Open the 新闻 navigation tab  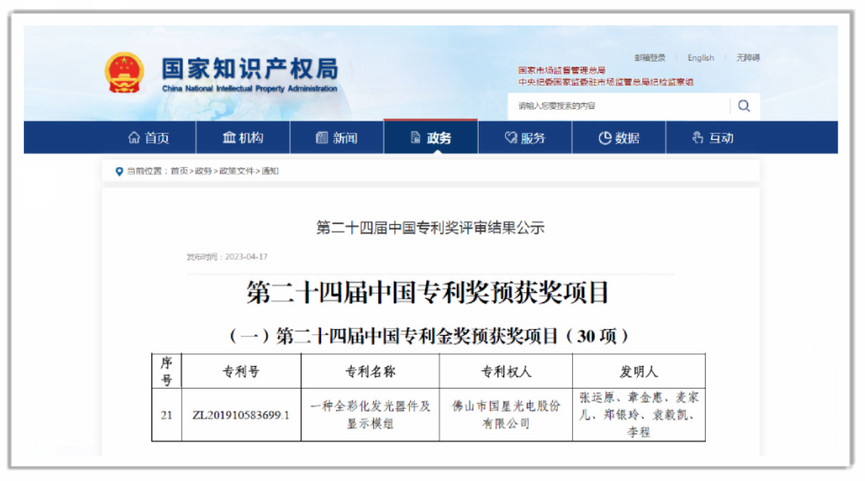point(336,138)
